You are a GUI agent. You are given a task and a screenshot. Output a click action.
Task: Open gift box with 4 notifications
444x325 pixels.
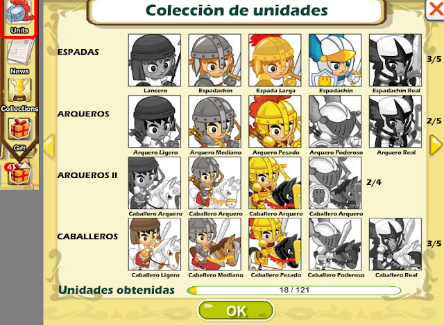pos(19,173)
